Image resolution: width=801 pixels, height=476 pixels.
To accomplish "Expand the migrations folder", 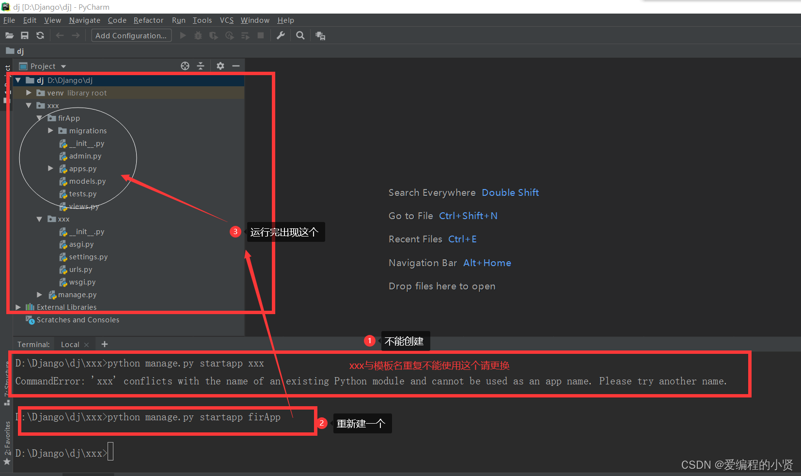I will (50, 130).
